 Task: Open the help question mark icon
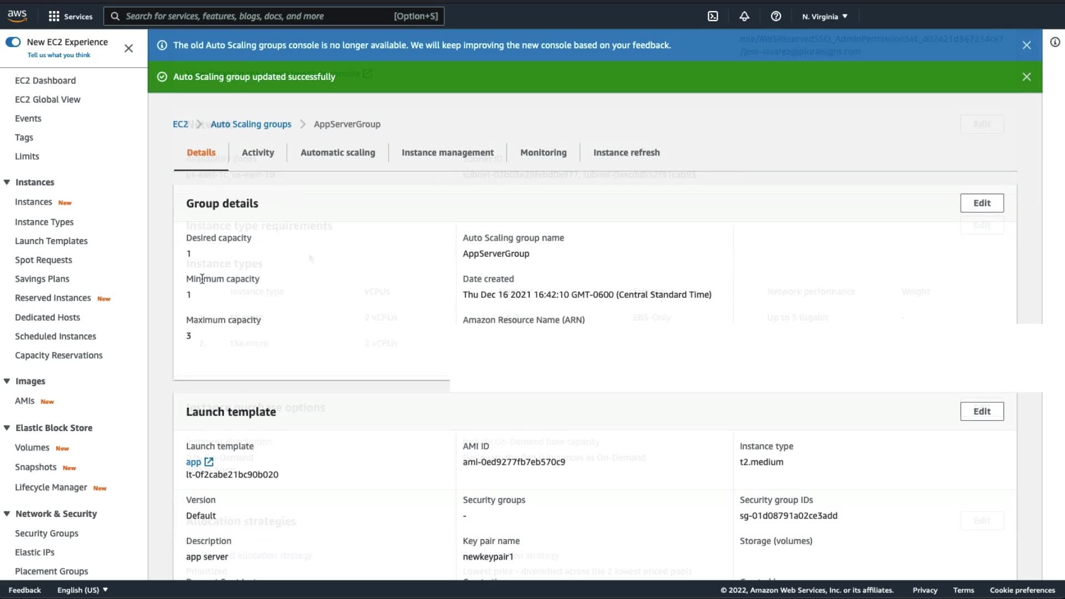776,16
